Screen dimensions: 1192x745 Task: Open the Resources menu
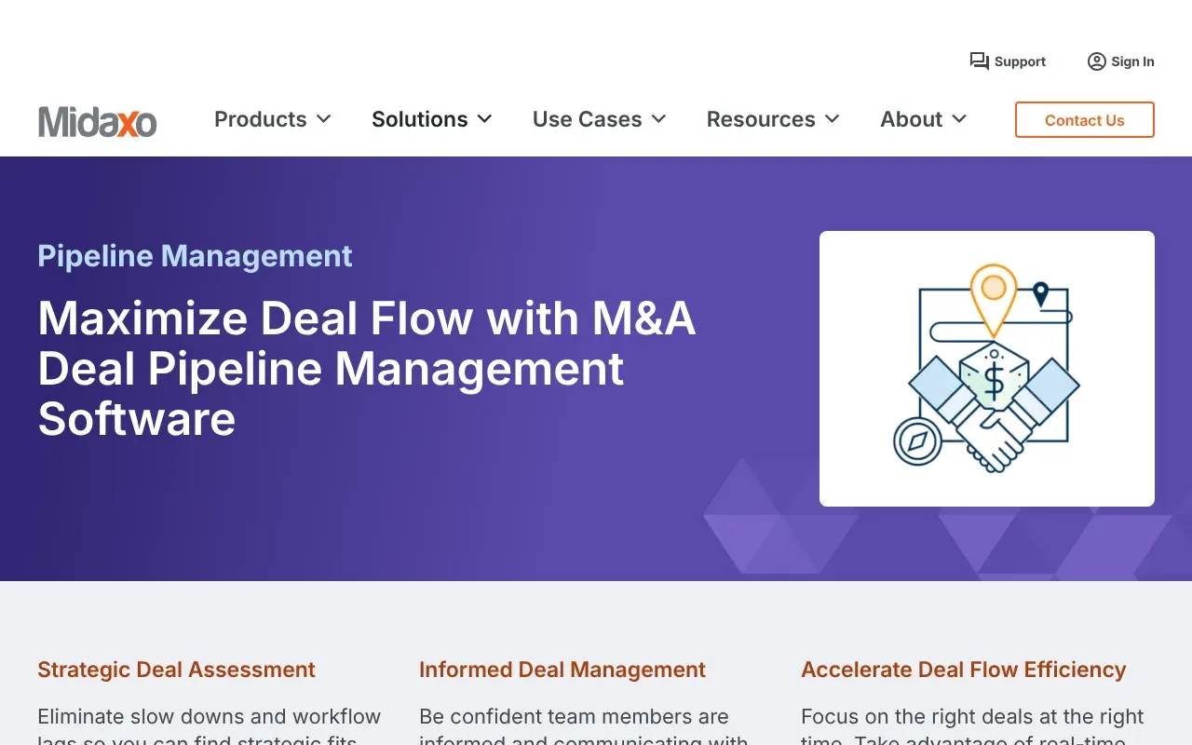(761, 119)
